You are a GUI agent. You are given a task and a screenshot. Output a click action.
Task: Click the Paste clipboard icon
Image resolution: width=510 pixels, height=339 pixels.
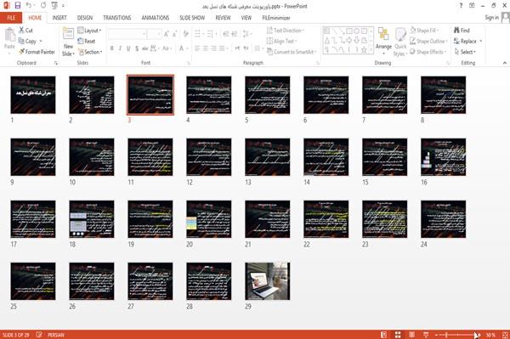[x=9, y=35]
